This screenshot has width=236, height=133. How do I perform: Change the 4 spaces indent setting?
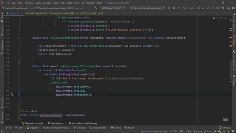(x=198, y=132)
